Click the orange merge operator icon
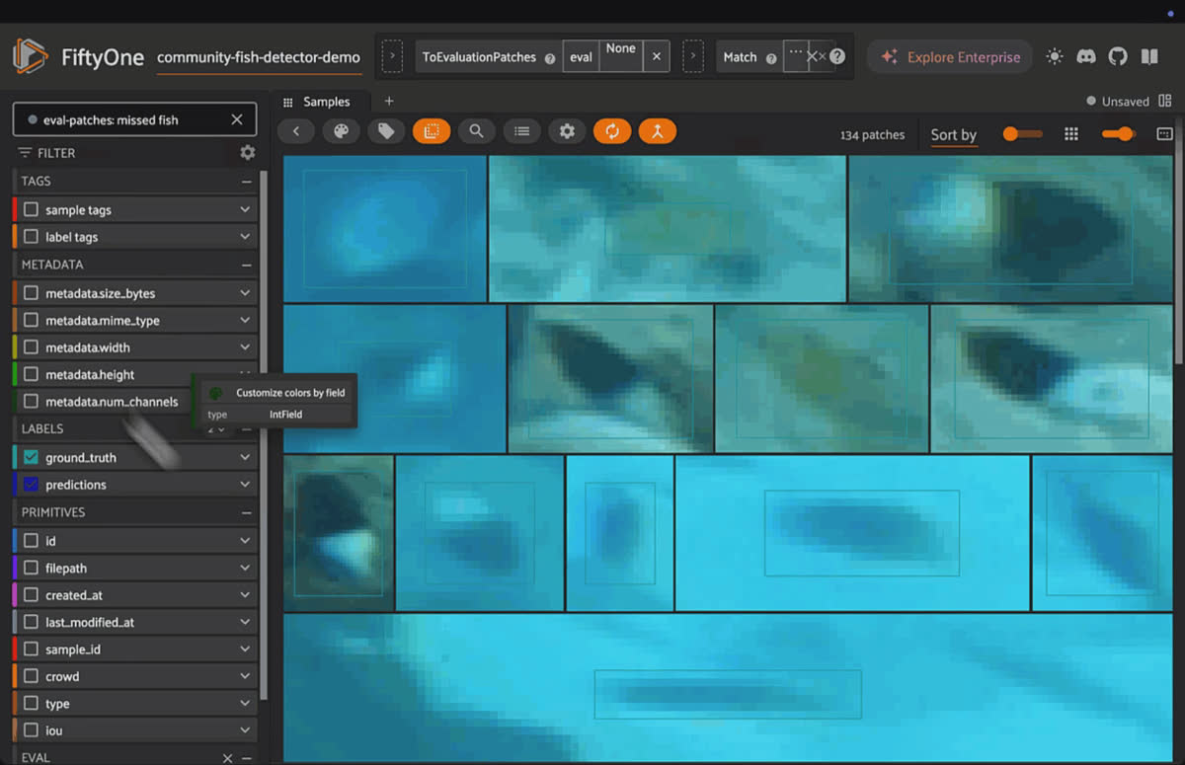The image size is (1185, 765). click(x=658, y=131)
